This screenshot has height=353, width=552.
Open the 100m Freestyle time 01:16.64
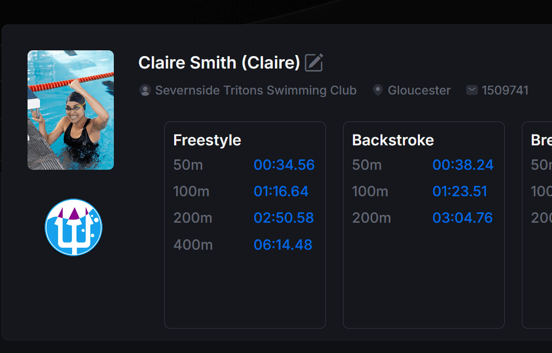tap(281, 192)
